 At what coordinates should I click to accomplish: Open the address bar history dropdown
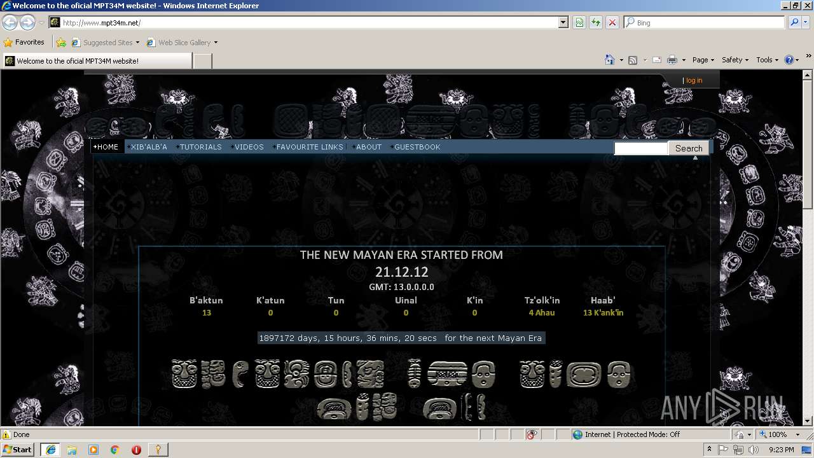(x=563, y=22)
